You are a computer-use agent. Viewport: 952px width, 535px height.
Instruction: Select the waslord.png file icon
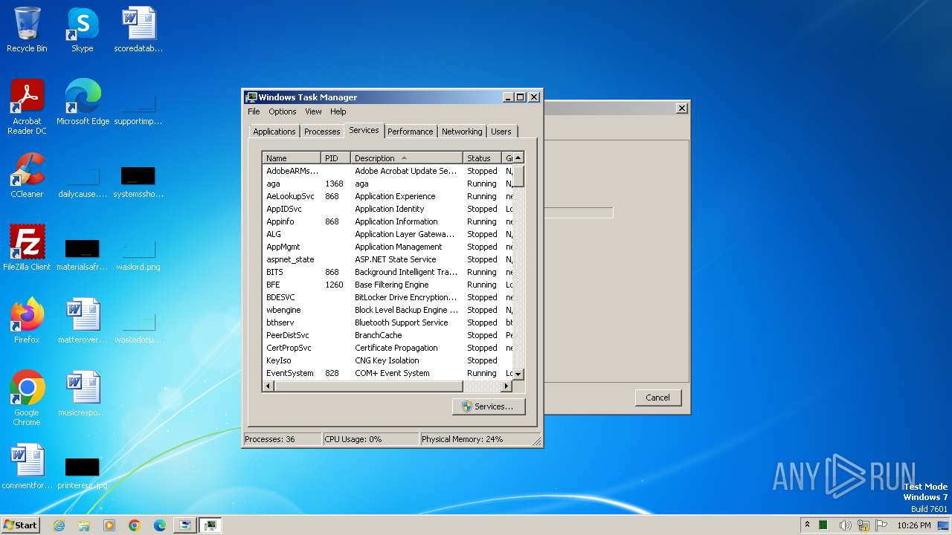[138, 254]
